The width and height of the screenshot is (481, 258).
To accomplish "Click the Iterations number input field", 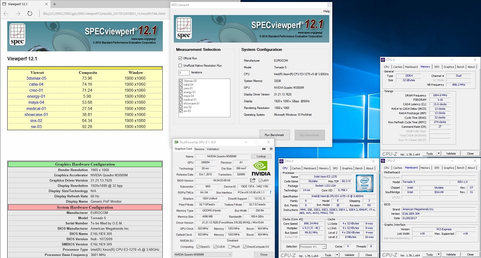I will pyautogui.click(x=184, y=73).
